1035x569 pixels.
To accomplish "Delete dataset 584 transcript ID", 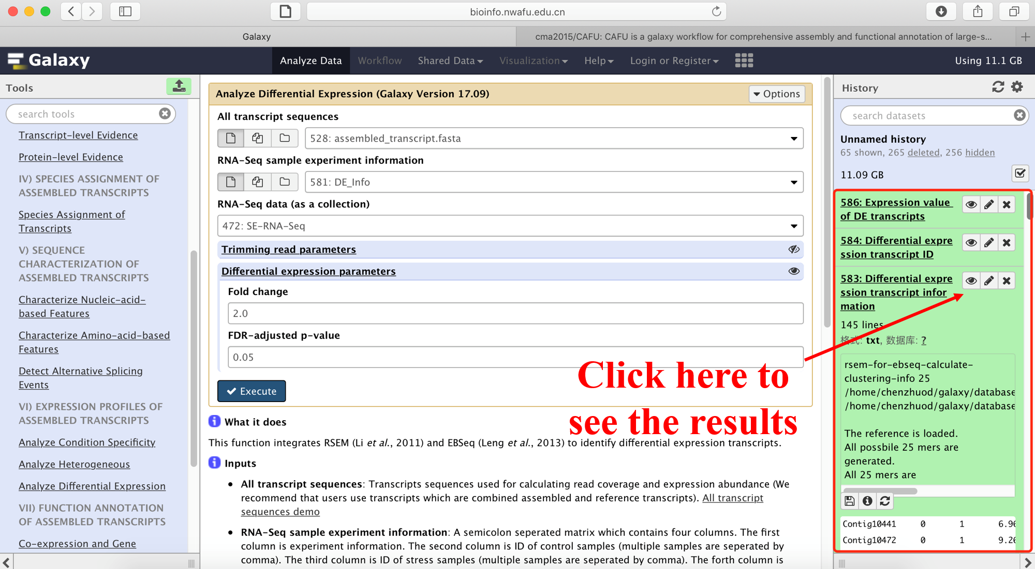I will click(1007, 242).
